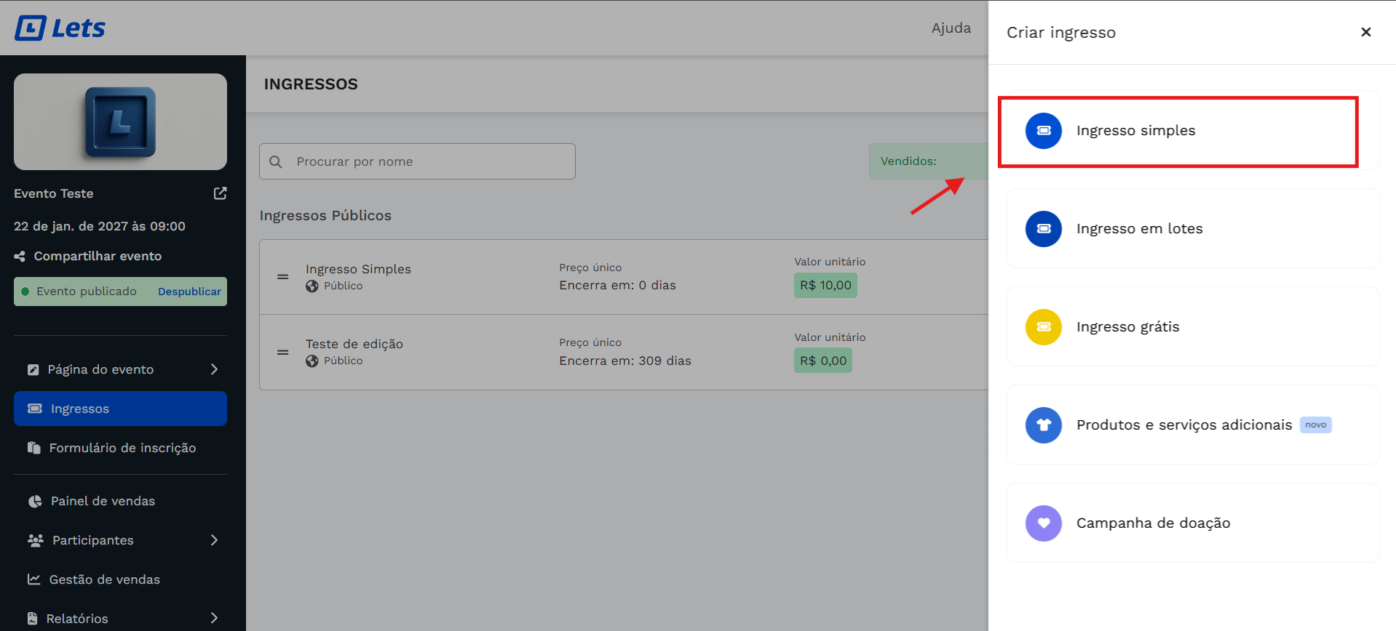Open event page via external link icon
This screenshot has width=1396, height=631.
(x=220, y=193)
